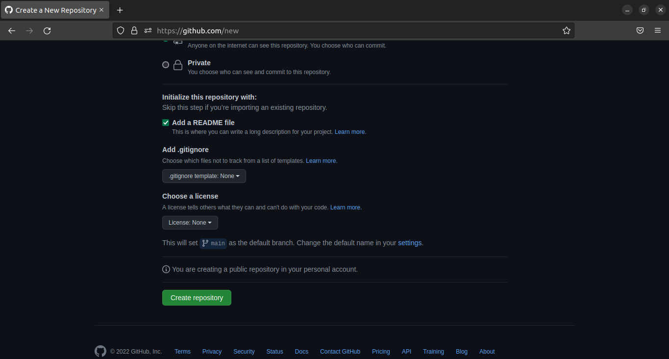669x359 pixels.
Task: Open Learn more link about licenses
Action: (x=346, y=207)
